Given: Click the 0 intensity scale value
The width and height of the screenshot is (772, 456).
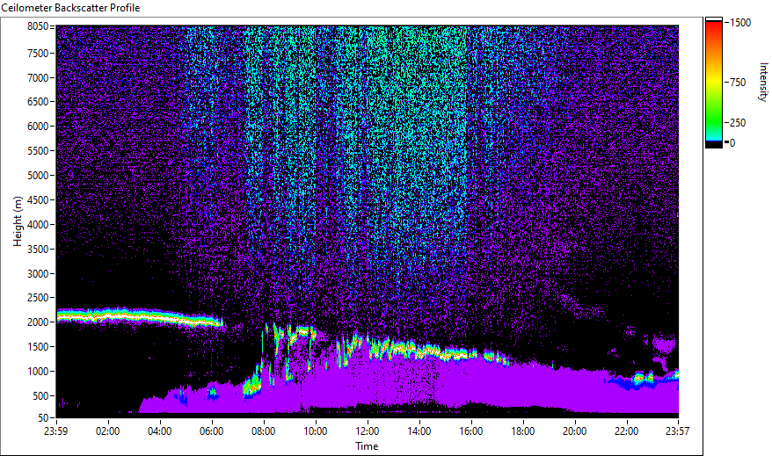Looking at the screenshot, I should (732, 143).
